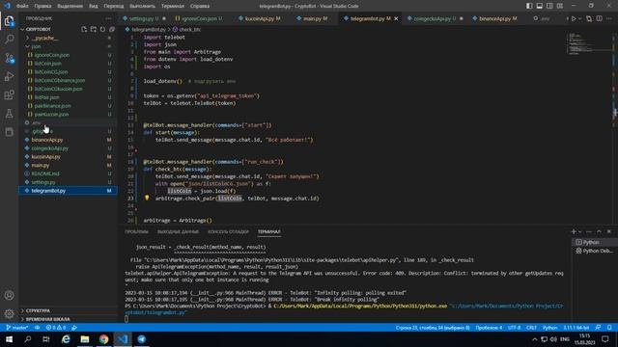
Task: Maximize the terminal panel size
Action: [x=599, y=231]
